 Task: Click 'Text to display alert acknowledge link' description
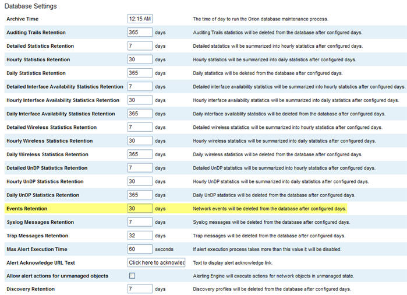pyautogui.click(x=232, y=263)
